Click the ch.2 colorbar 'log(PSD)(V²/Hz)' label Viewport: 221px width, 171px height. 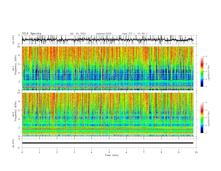pos(209,119)
